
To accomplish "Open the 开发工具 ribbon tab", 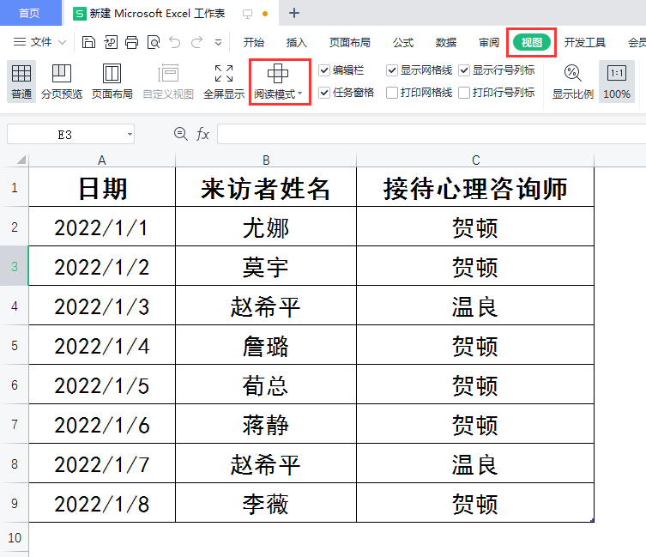I will tap(584, 42).
